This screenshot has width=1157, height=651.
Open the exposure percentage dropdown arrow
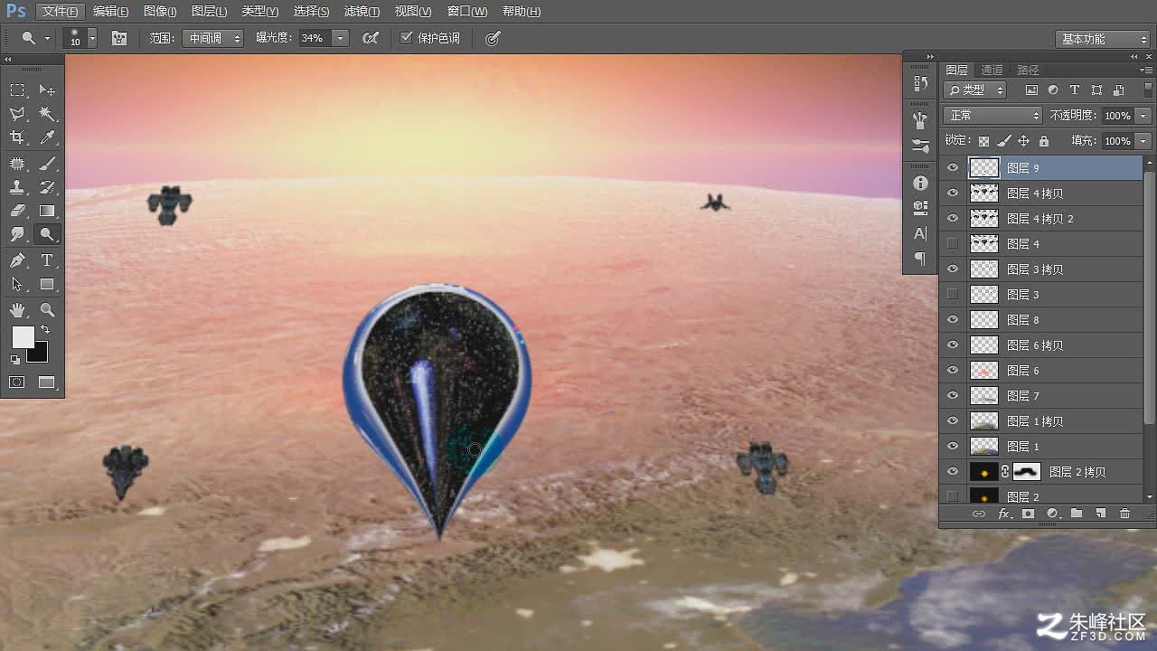(x=340, y=38)
